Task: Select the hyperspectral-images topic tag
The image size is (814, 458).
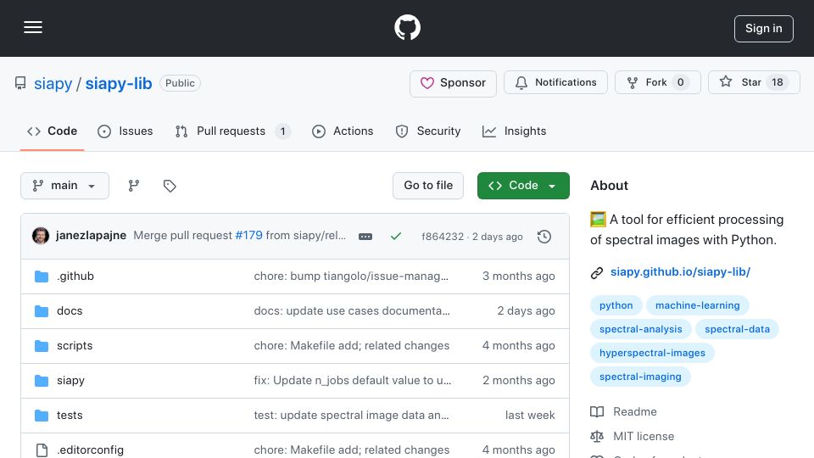Action: coord(652,353)
